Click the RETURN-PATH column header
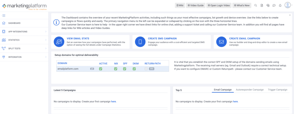The width and height of the screenshot is (294, 114). click(x=153, y=64)
